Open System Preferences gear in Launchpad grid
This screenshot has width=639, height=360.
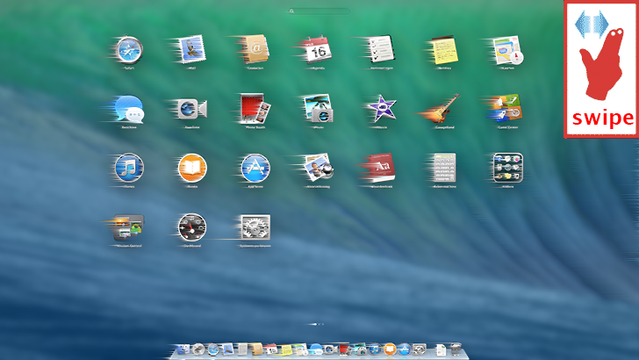click(x=255, y=227)
